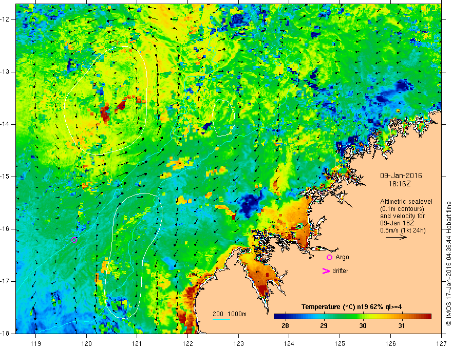Click the temperature color bar

tap(352, 316)
